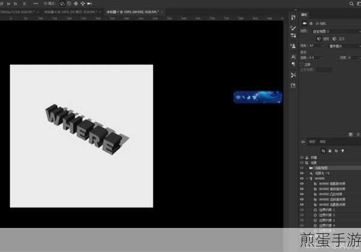The width and height of the screenshot is (361, 252).
Task: Hide the WHERE 后膨胀材质 material
Action: click(x=301, y=204)
